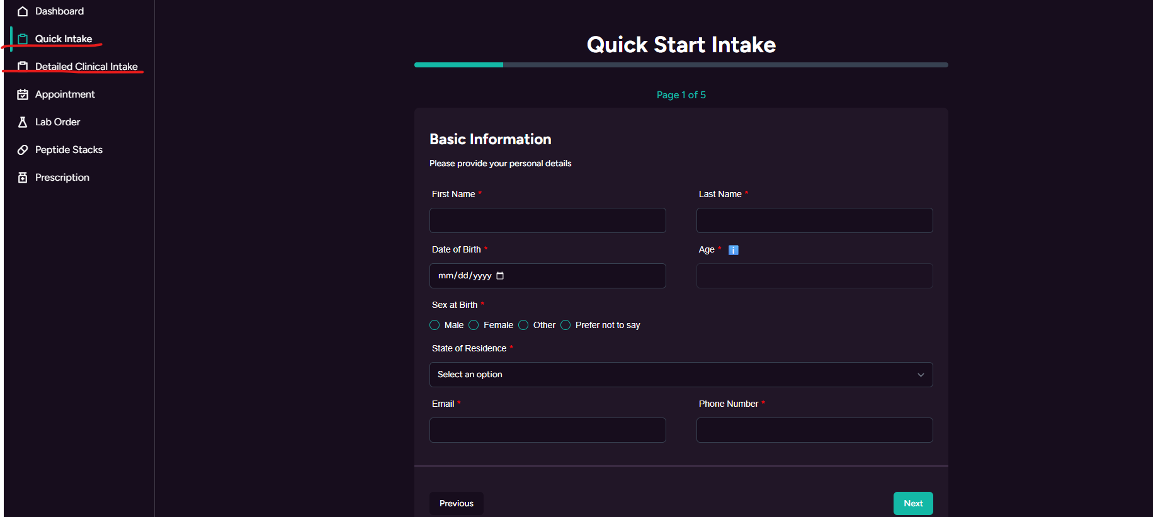Go to Lab Order in the sidebar

pos(57,122)
